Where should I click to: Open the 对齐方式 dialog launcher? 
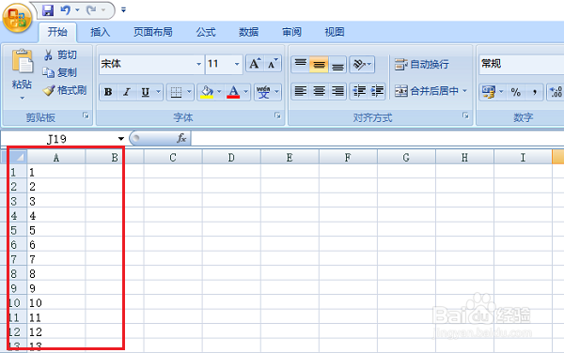(466, 115)
